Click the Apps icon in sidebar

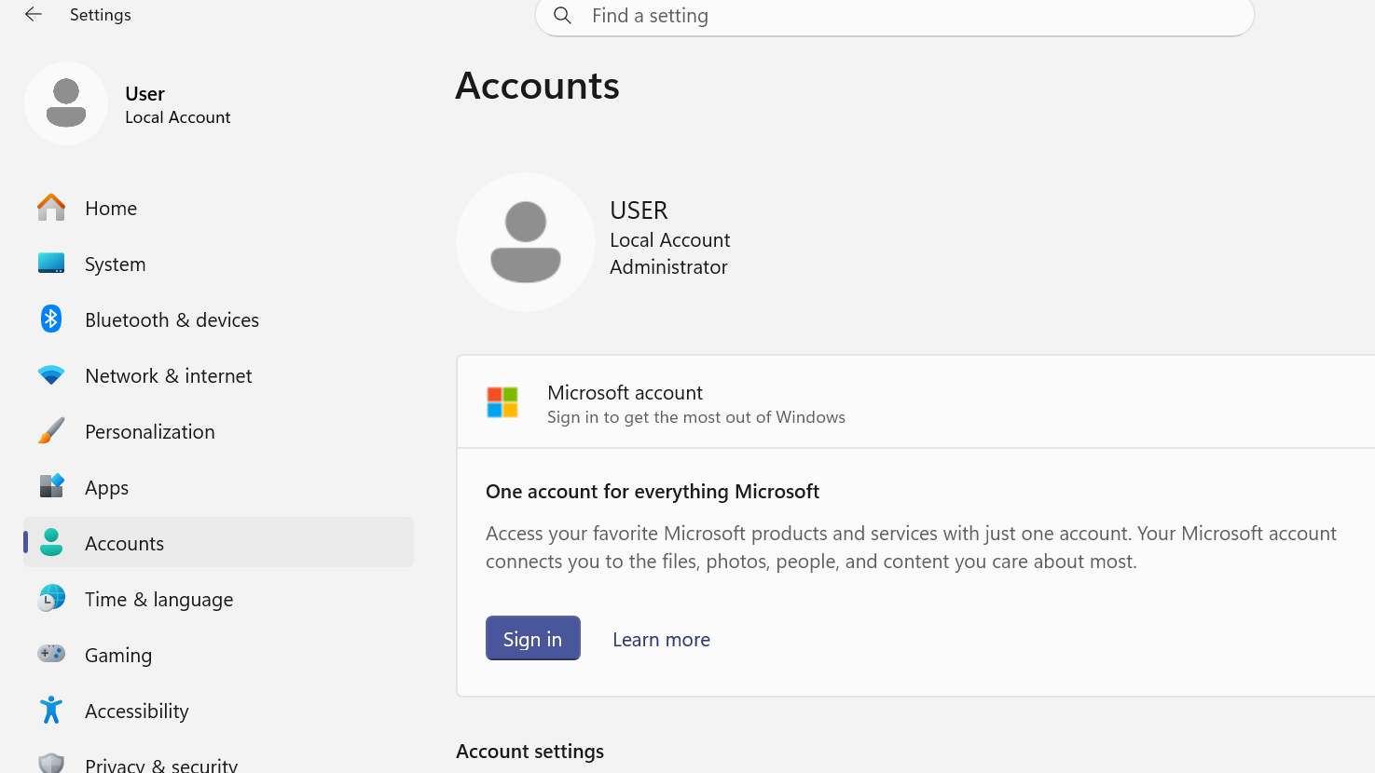[51, 486]
